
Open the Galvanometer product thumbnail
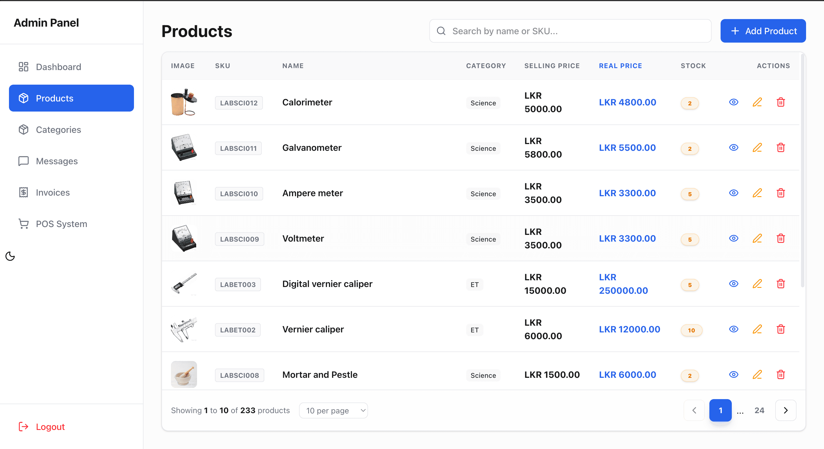click(184, 147)
